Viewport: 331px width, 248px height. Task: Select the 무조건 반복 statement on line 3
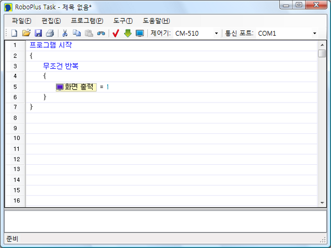(x=61, y=66)
